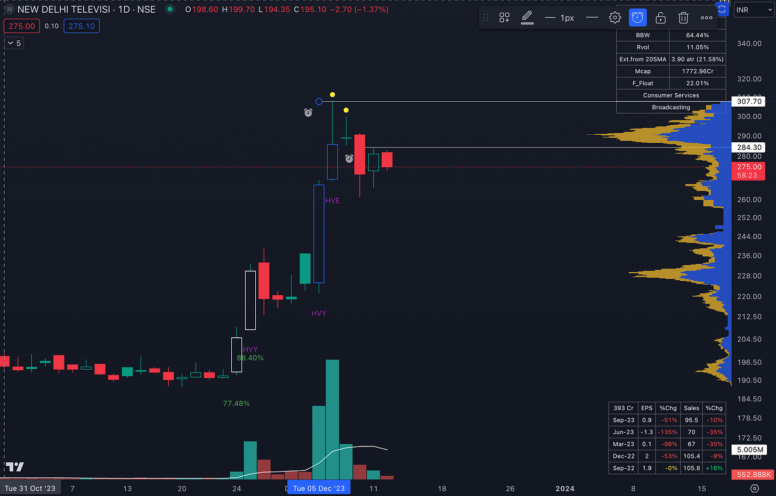
Task: Click the Ext.from 20SMA label cell
Action: click(643, 59)
